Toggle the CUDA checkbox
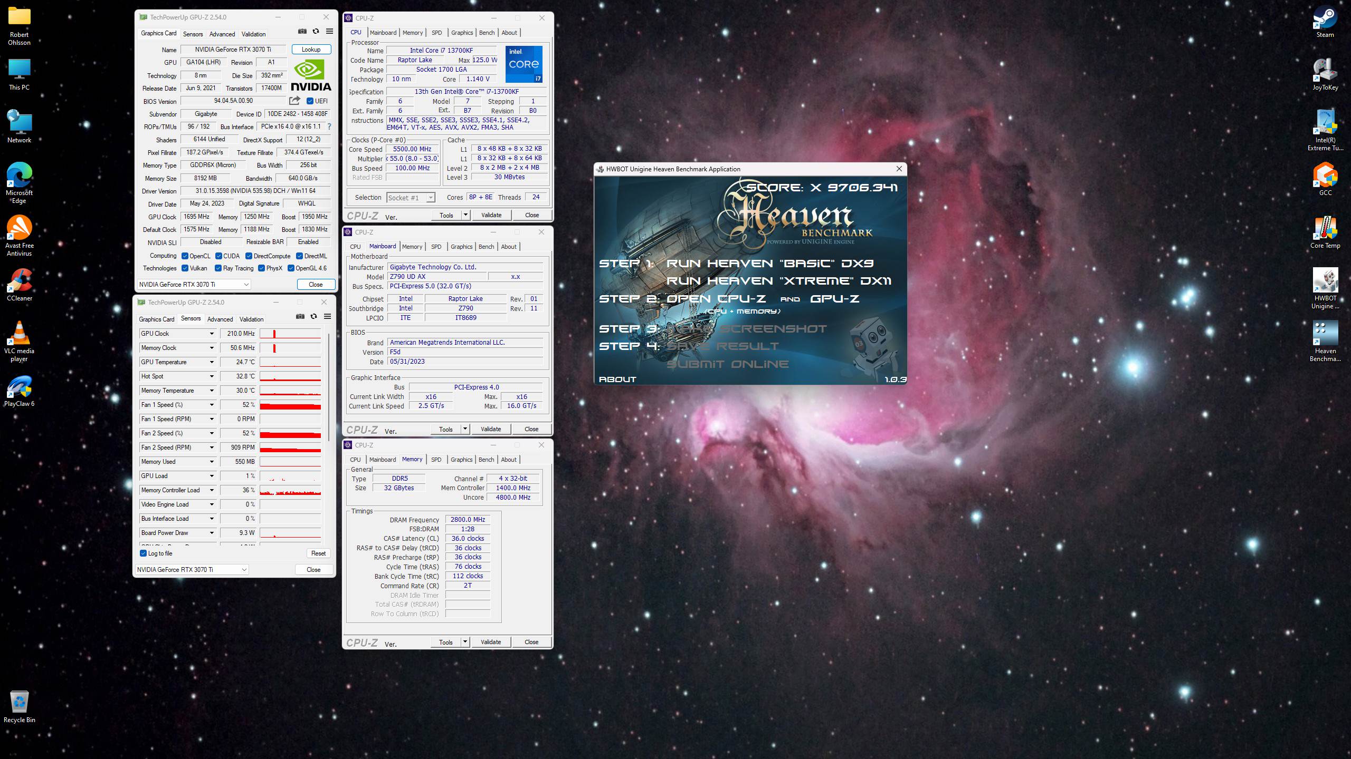 pyautogui.click(x=218, y=256)
